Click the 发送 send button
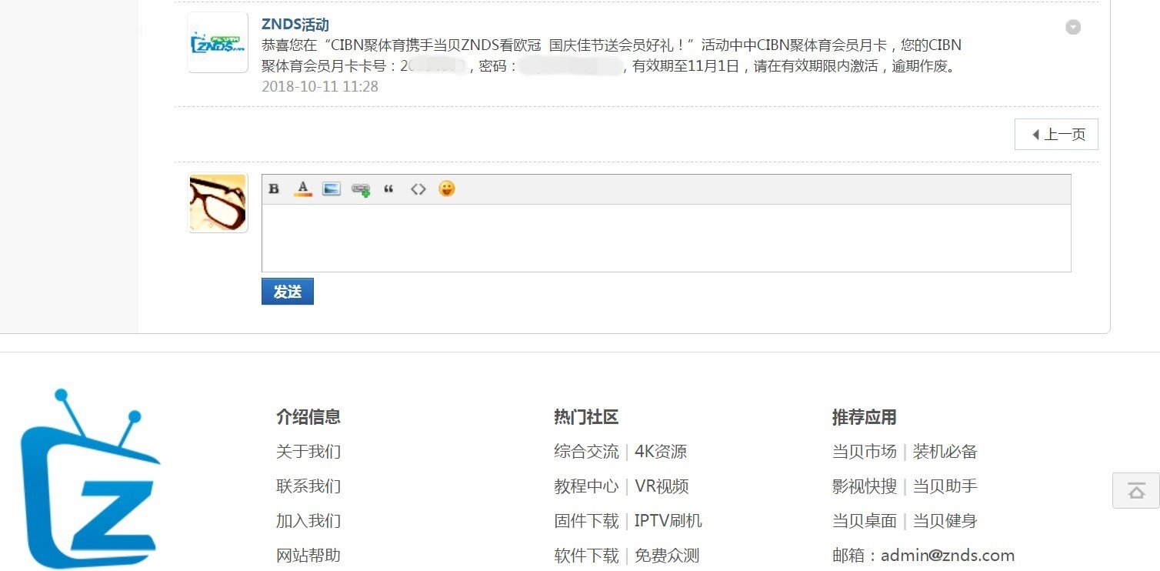This screenshot has height=571, width=1160. pos(288,292)
